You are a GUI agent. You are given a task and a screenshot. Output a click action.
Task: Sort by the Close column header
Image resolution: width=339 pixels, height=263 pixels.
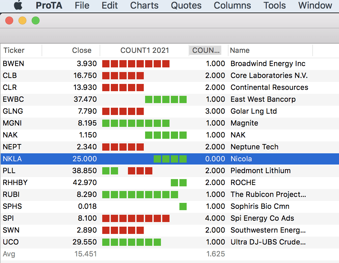point(81,51)
